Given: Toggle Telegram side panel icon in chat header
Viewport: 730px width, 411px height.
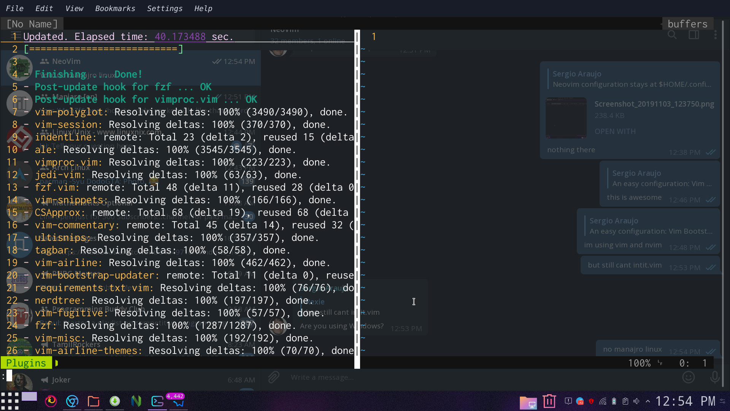Looking at the screenshot, I should (x=694, y=35).
